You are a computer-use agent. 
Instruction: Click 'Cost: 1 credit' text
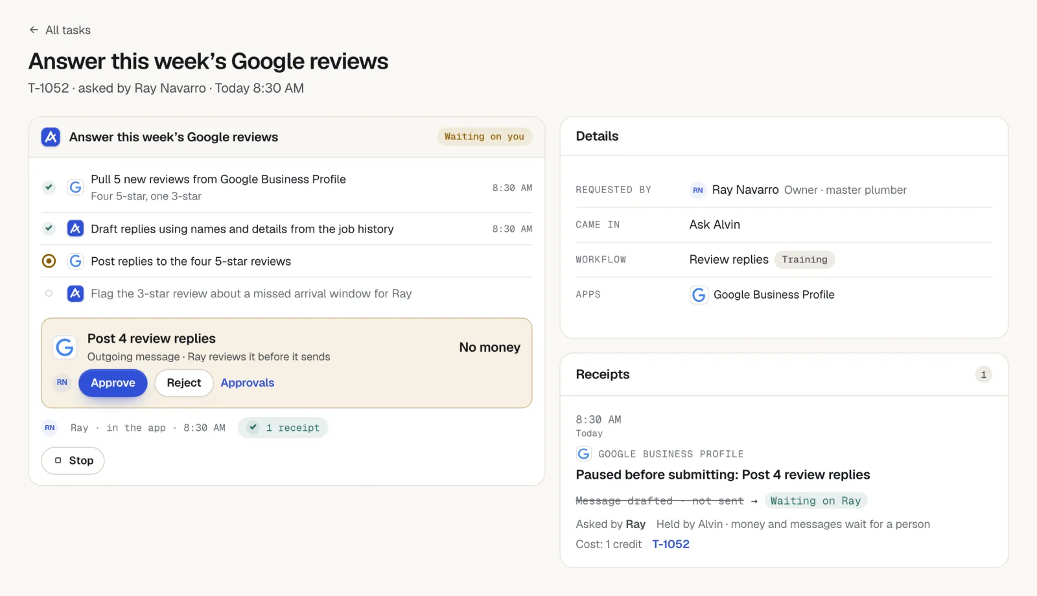coord(609,544)
